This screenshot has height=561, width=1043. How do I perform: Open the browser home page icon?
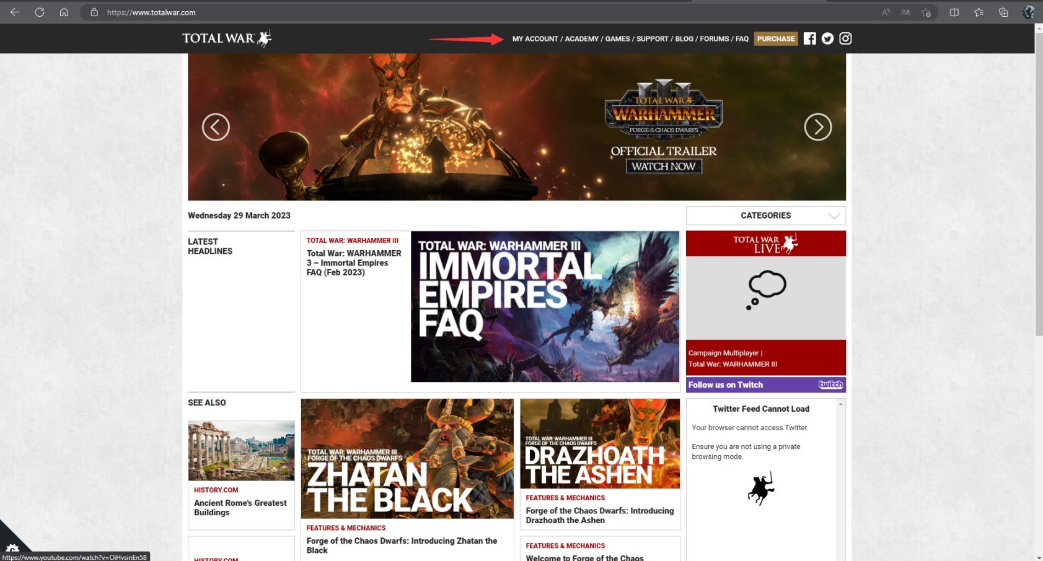[64, 12]
